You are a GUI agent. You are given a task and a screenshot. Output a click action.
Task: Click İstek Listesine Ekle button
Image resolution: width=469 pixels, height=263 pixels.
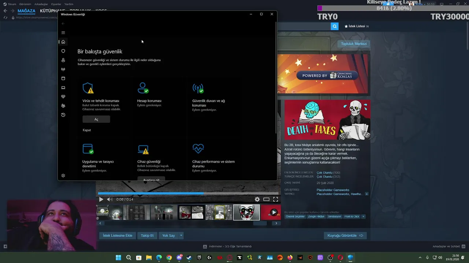117,236
